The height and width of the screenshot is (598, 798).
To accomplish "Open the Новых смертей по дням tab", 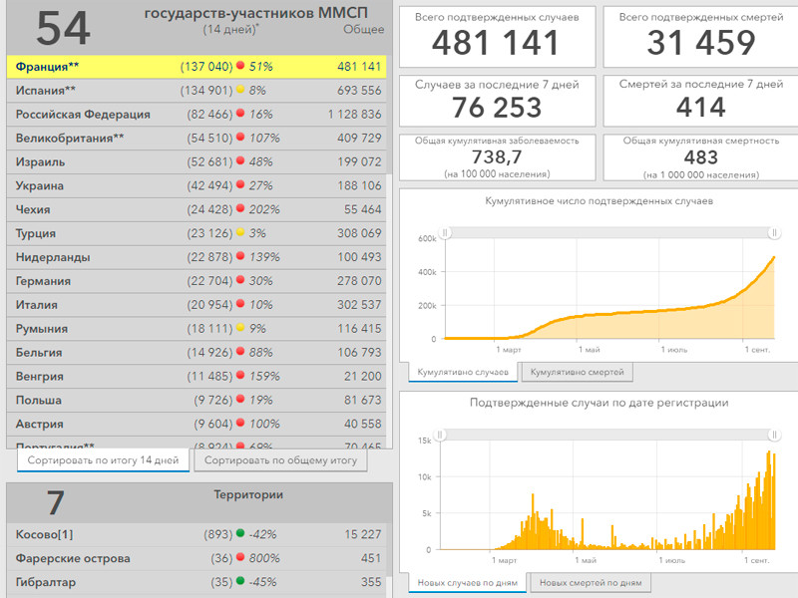I will pos(590,582).
